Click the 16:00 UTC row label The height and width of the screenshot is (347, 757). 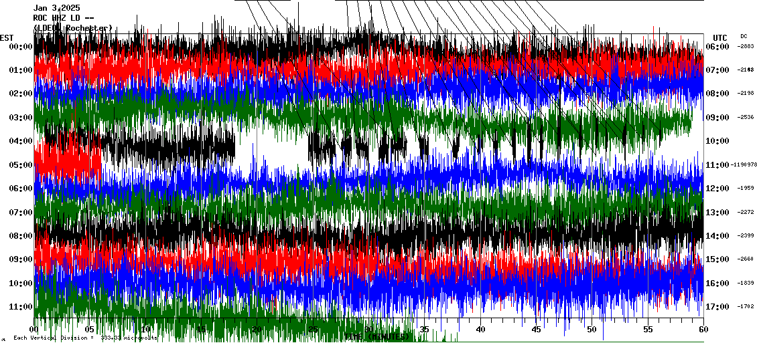716,283
